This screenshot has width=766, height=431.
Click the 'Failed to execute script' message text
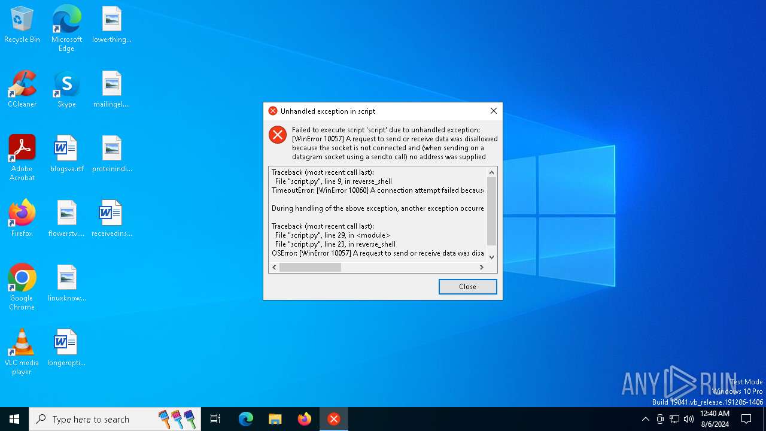tap(394, 143)
